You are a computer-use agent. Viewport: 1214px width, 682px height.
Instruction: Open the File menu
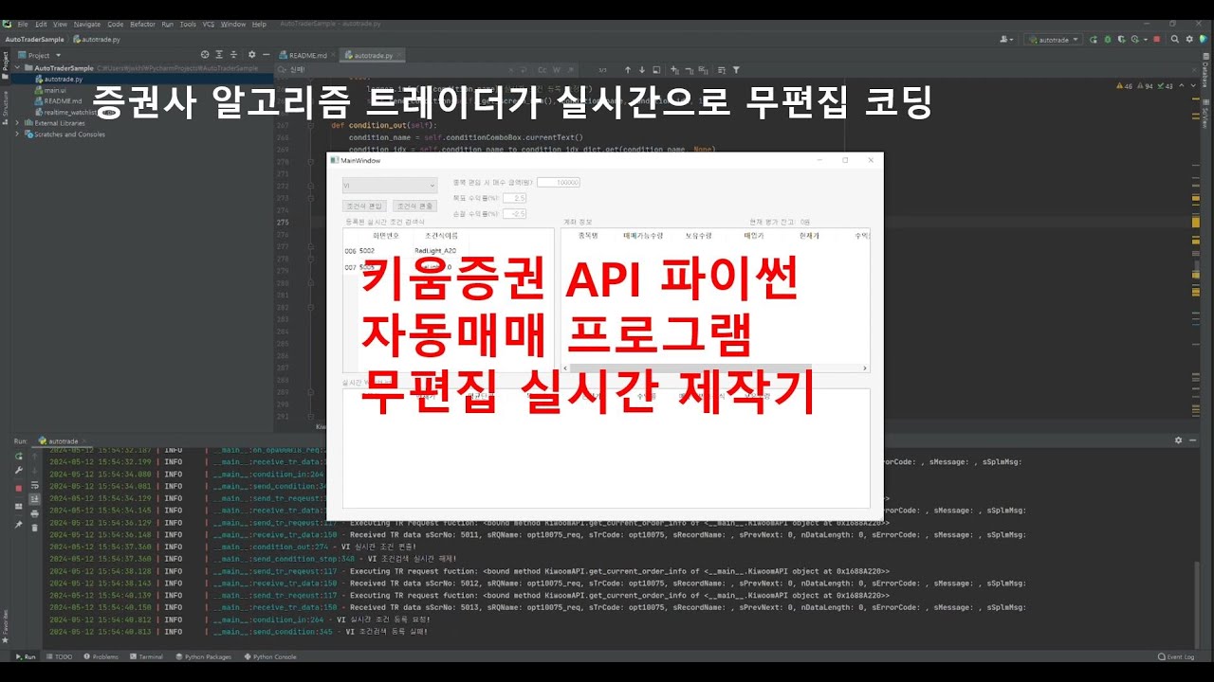tap(23, 24)
